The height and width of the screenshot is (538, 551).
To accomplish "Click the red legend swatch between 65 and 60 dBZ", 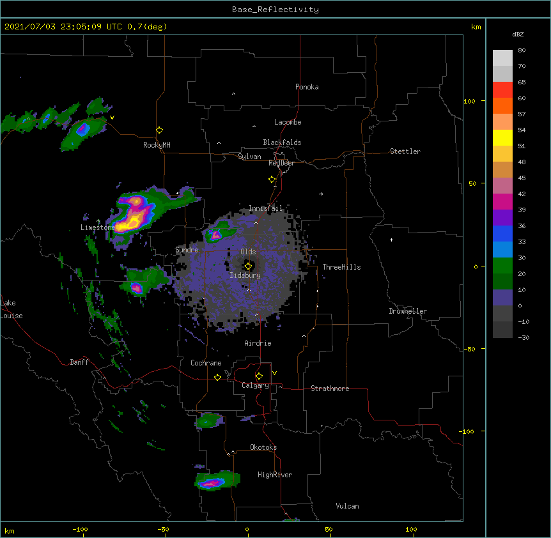I will (x=502, y=89).
